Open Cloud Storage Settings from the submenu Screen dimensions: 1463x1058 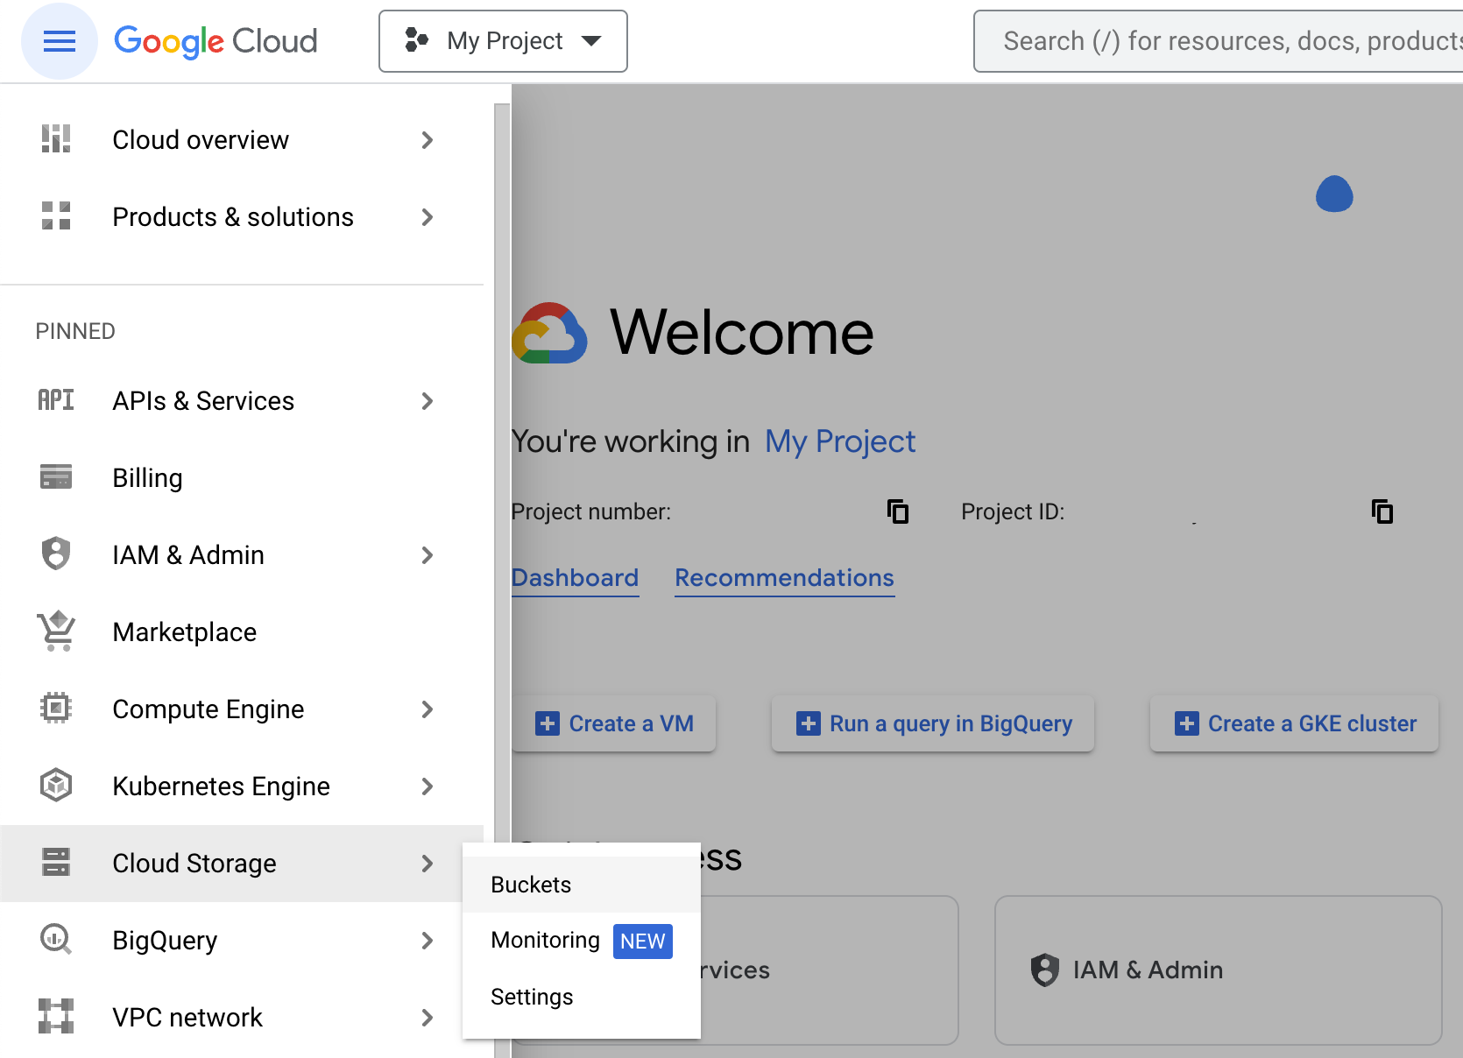click(532, 997)
